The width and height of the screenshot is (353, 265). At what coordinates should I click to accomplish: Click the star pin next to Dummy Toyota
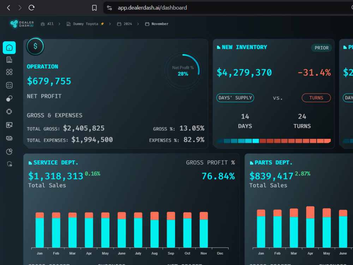pyautogui.click(x=102, y=24)
